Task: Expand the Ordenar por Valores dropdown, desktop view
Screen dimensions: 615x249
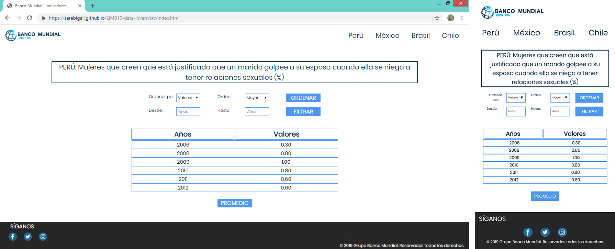Action: pos(188,98)
